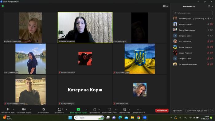Select Ростислав Прокопенко video tile
Viewport: 215px width, 121px height.
[30, 90]
